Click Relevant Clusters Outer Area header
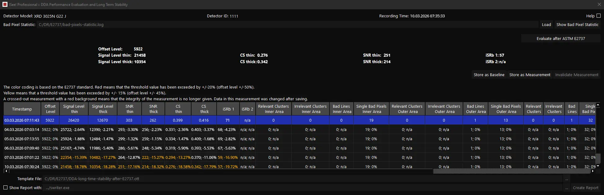604x195 pixels. 407,109
